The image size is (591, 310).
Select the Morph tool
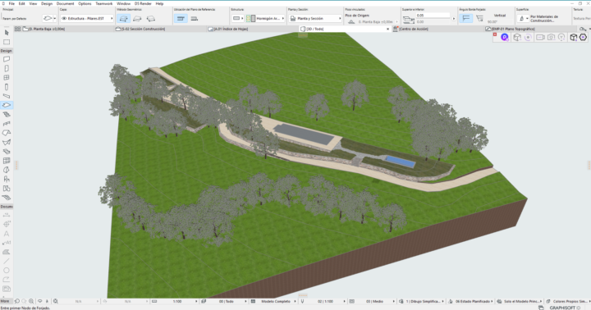click(x=7, y=170)
